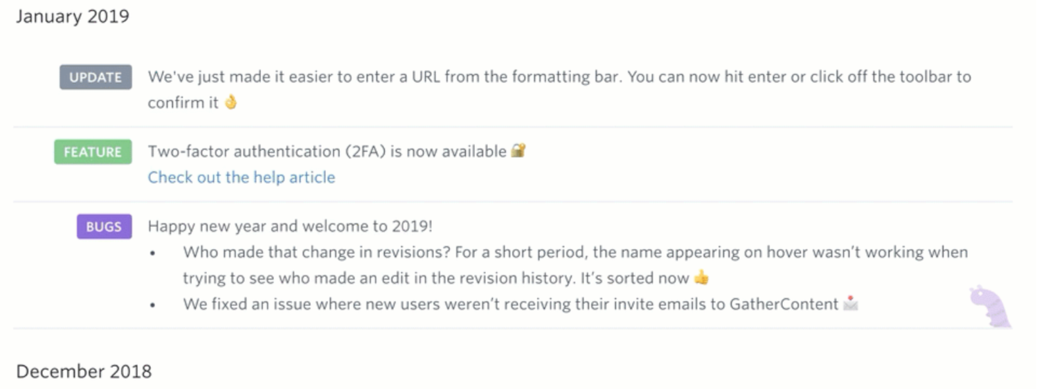Click the URL formatting bar update text
The height and width of the screenshot is (389, 1037).
click(x=559, y=89)
